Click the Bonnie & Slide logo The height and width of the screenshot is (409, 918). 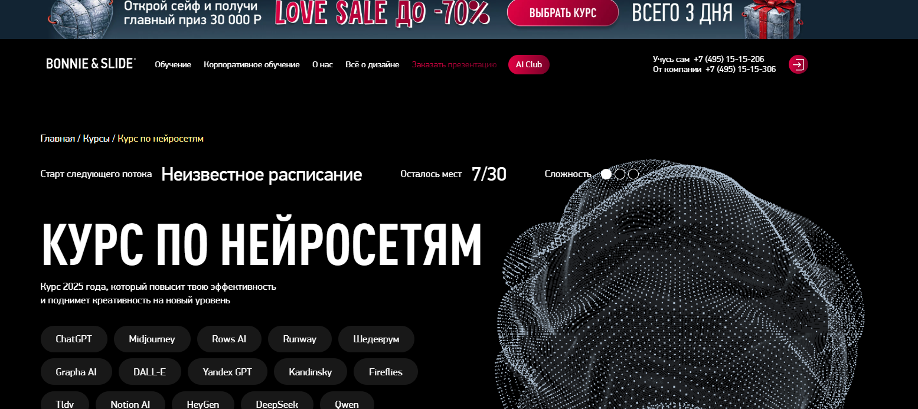coord(91,64)
